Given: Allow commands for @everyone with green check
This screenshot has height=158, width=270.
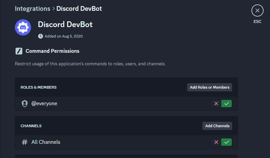Looking at the screenshot, I should (x=227, y=104).
